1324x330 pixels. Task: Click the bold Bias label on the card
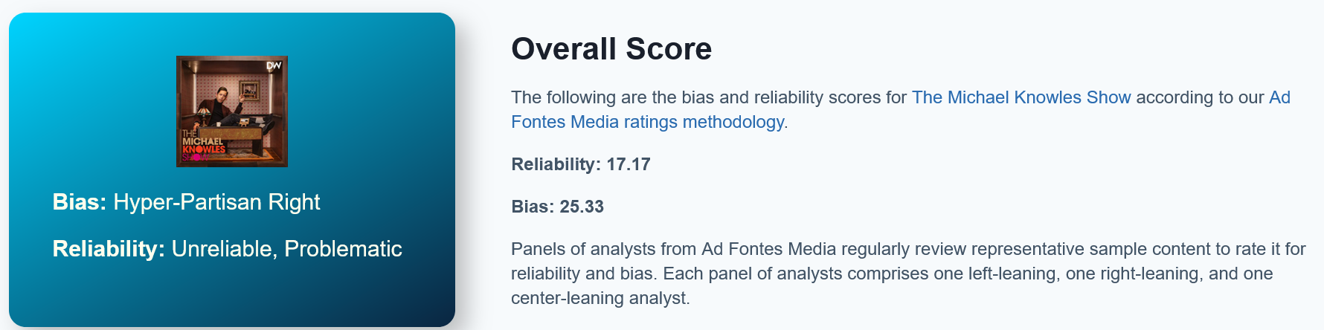click(80, 202)
